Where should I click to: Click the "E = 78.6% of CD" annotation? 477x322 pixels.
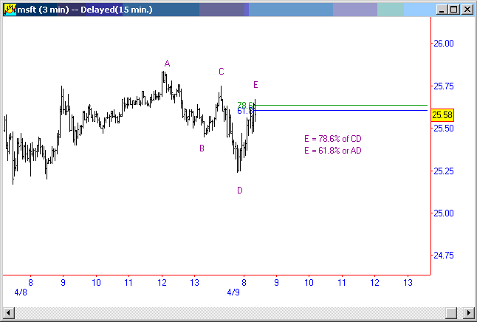[332, 139]
